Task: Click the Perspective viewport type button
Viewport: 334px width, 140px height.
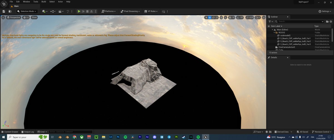Action: [x=14, y=17]
